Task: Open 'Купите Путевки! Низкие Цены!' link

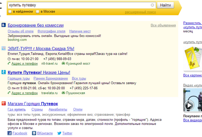Action: pos(39,72)
